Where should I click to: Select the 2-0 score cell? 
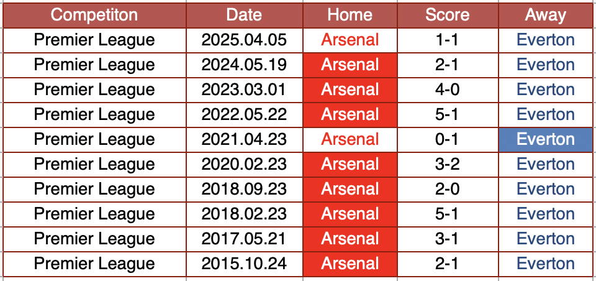pos(447,189)
